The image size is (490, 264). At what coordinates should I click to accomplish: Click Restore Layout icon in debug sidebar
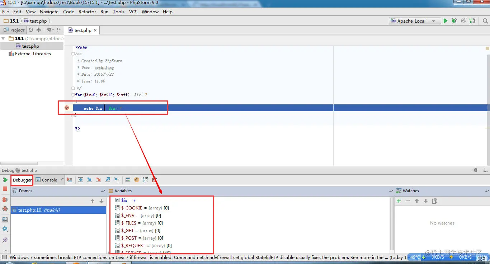pyautogui.click(x=5, y=220)
